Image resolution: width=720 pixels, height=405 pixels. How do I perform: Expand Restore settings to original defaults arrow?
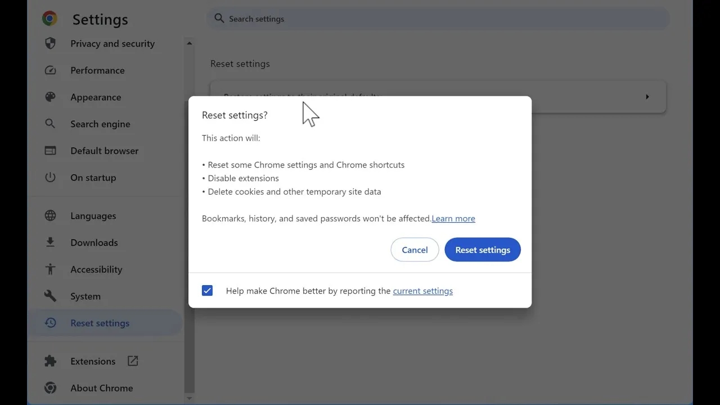[647, 97]
